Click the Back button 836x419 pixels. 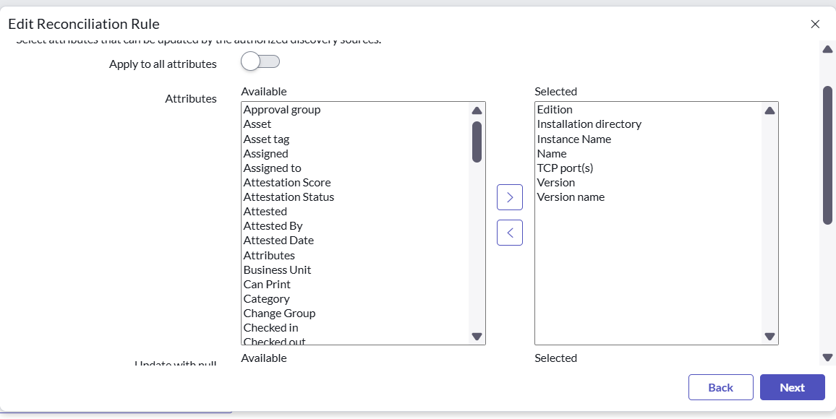(x=720, y=386)
